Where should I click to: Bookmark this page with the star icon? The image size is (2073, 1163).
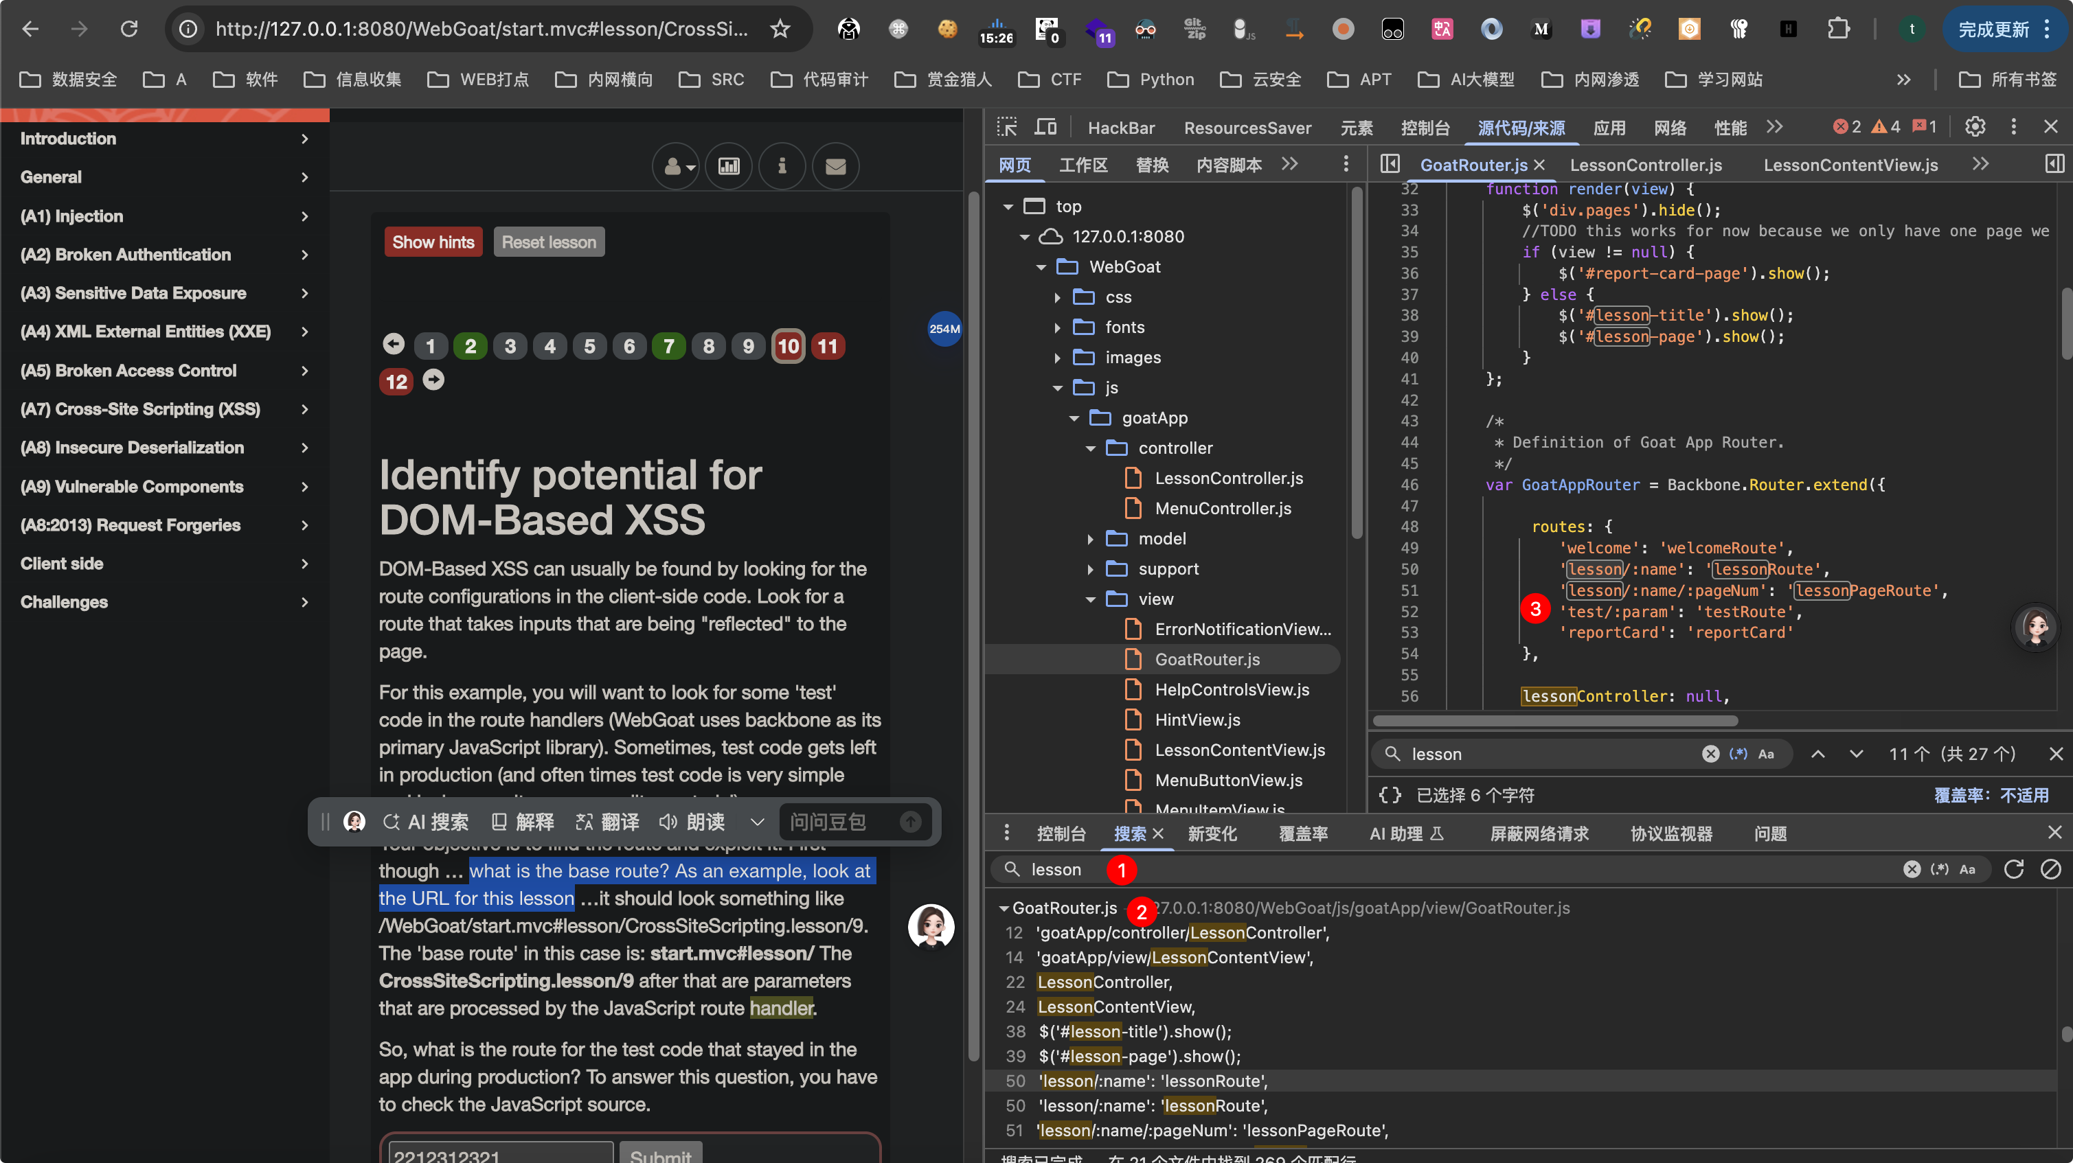[780, 29]
